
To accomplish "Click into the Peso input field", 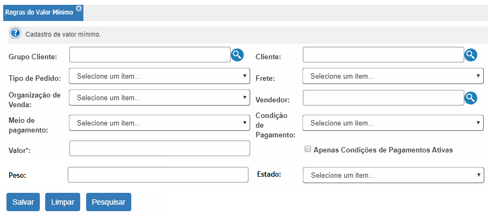I will (158, 175).
